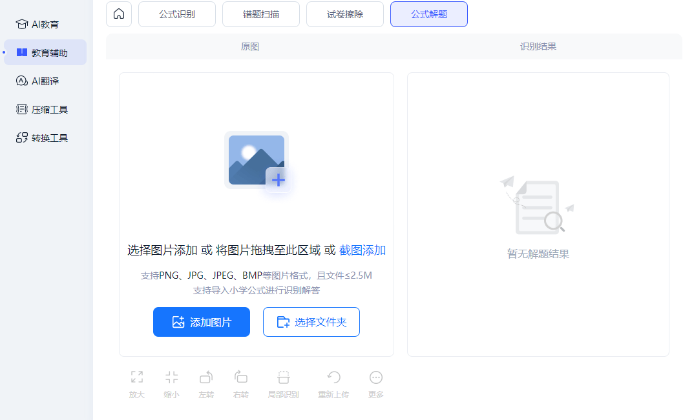This screenshot has height=420, width=694.
Task: Click the image placeholder with plus icon
Action: click(x=257, y=161)
